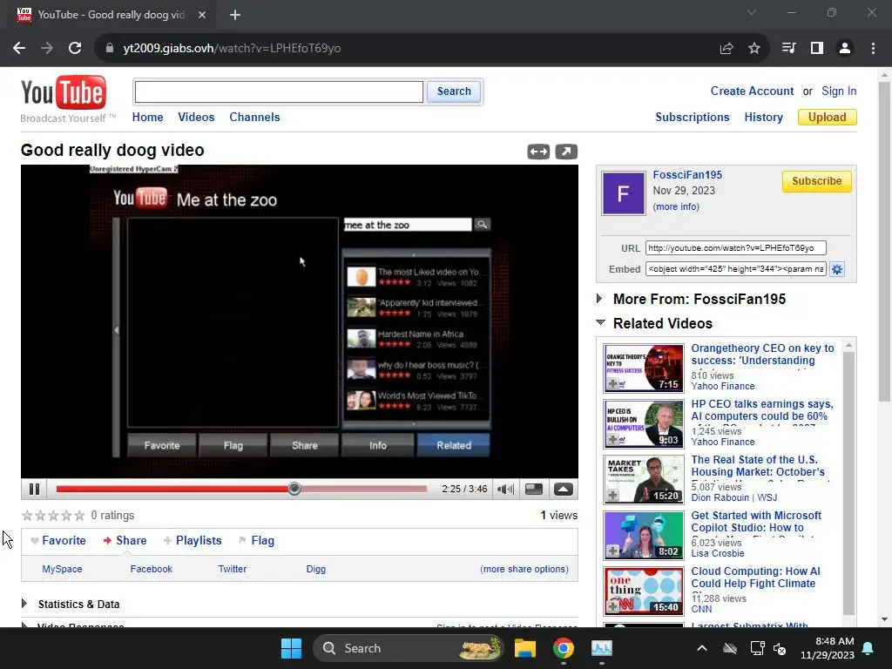Click FossciFan195 purple avatar
The width and height of the screenshot is (892, 669).
coord(624,193)
